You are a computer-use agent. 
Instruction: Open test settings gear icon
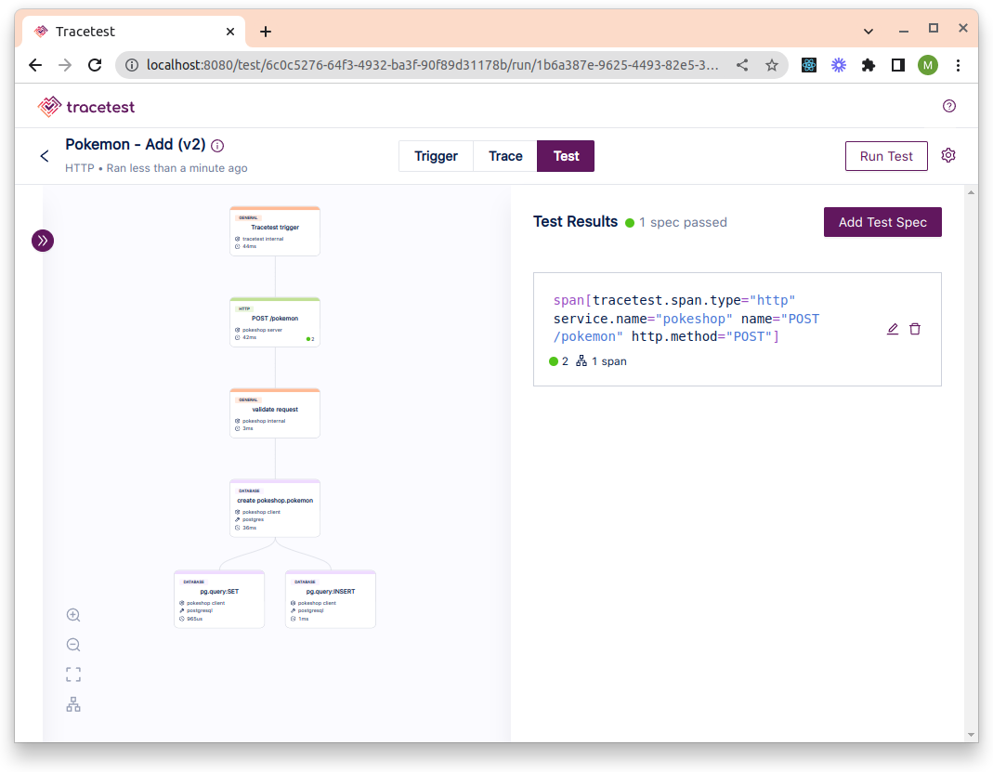pos(948,155)
